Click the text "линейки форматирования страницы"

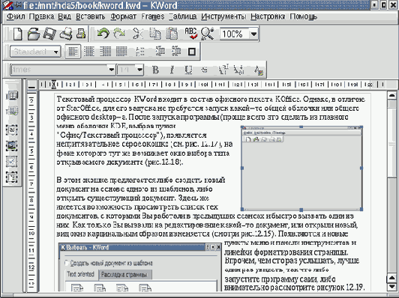click(x=286, y=252)
